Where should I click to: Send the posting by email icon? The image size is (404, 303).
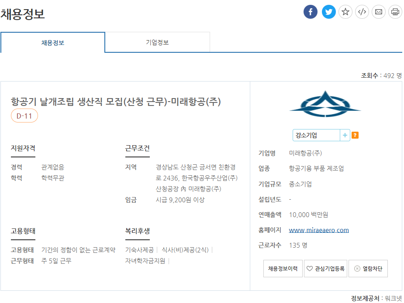click(x=379, y=12)
